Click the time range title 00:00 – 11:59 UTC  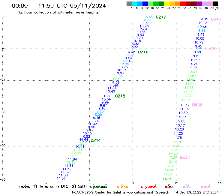pos(40,6)
